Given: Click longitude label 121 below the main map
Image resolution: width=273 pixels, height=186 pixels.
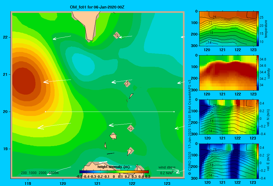Looking at the screenshot, I should click(97, 183).
